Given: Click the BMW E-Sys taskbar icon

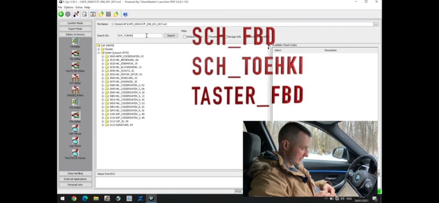Looking at the screenshot, I should pos(151,199).
